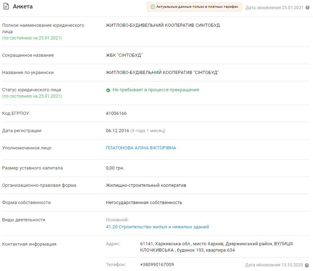Click the clock icon in paid tariffs notice
The height and width of the screenshot is (271, 313).
[x=153, y=7]
